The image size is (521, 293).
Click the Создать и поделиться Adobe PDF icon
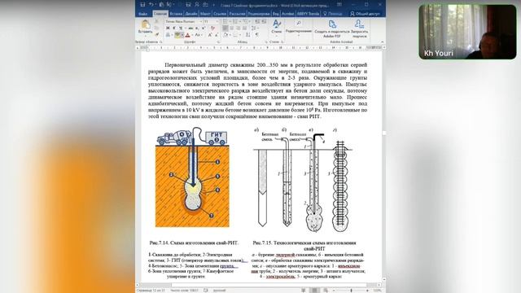(333, 24)
